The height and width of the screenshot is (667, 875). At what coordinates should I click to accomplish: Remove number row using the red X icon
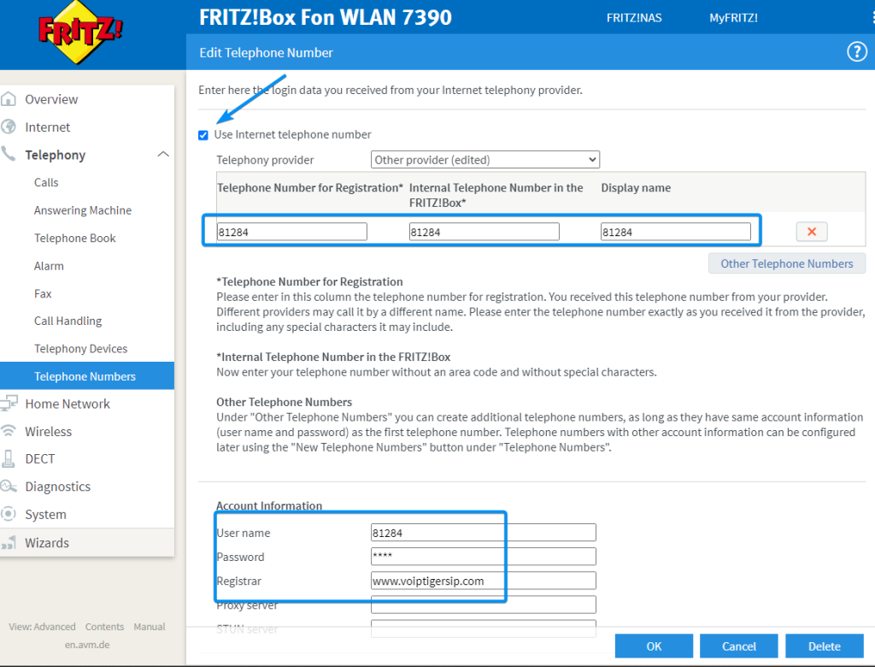(x=811, y=231)
